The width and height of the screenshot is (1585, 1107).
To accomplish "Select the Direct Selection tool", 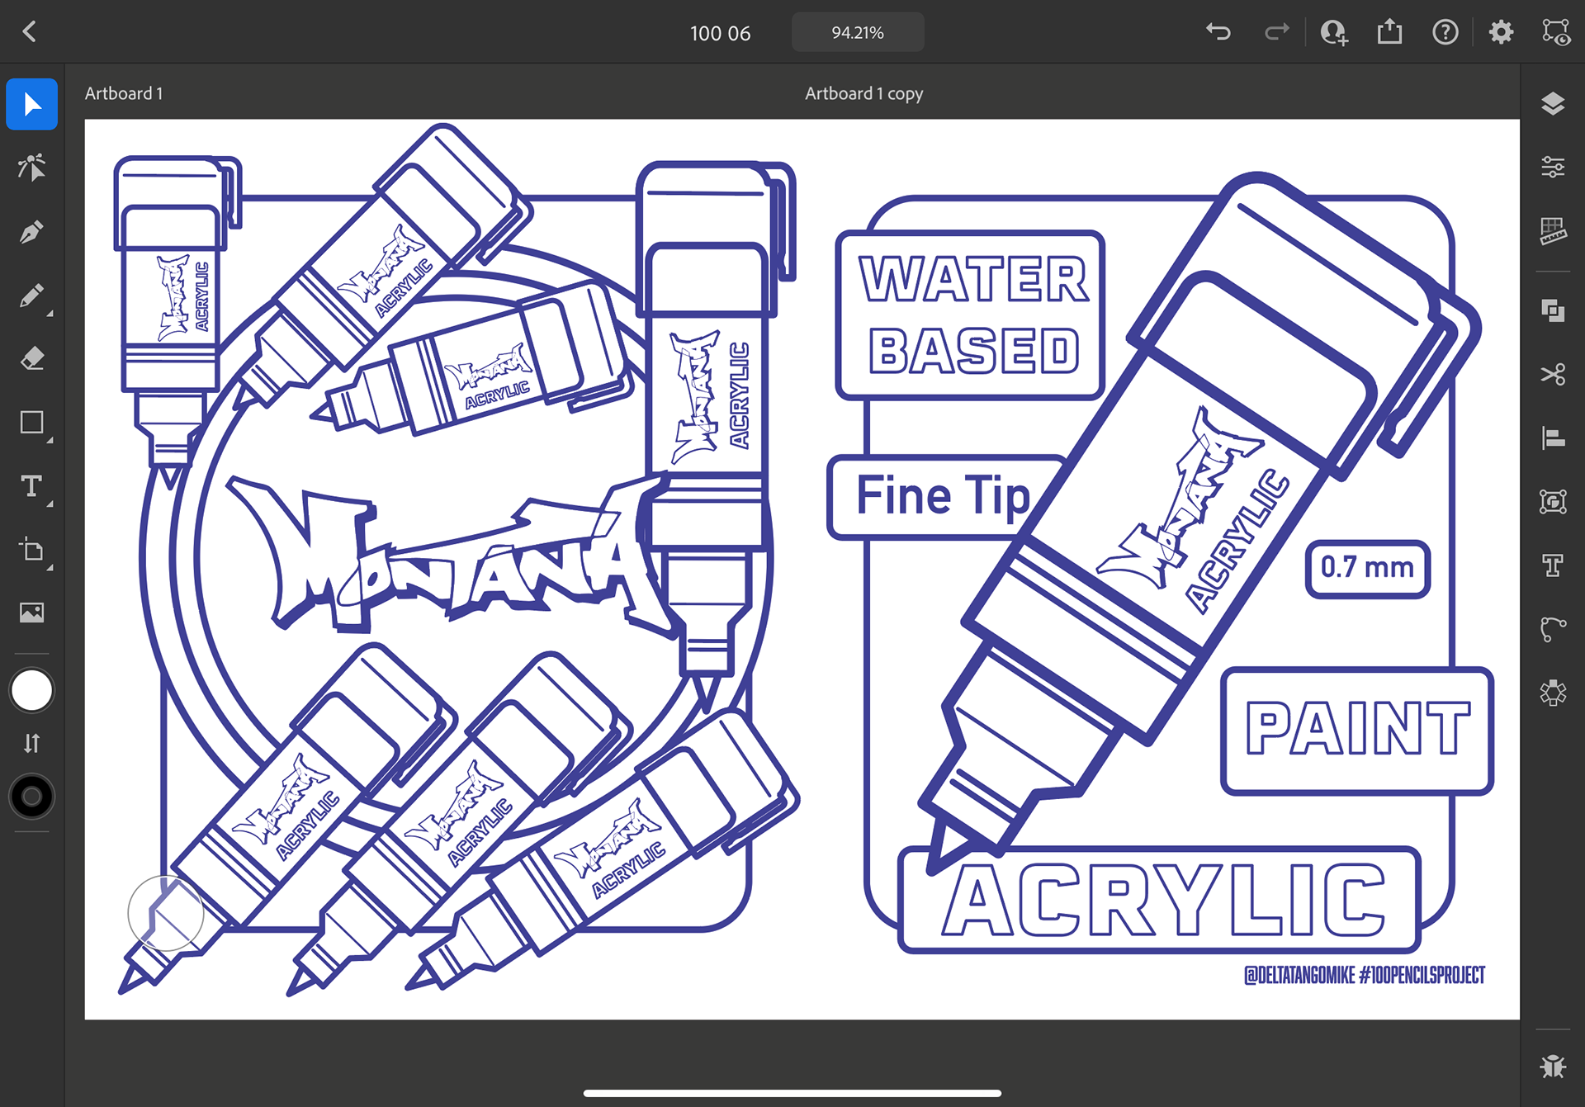I will pyautogui.click(x=32, y=168).
